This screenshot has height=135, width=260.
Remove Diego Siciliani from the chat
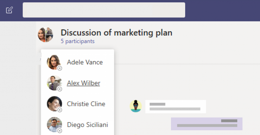click(60, 131)
